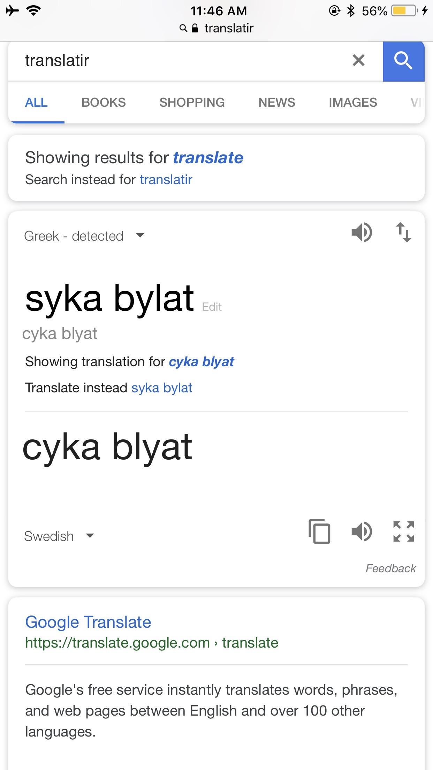The image size is (433, 770).
Task: Copy the translated text
Action: (319, 531)
